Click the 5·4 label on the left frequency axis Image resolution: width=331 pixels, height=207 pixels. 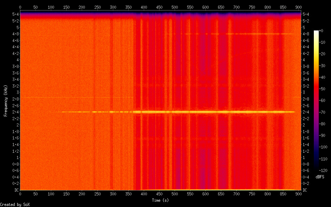(15, 14)
